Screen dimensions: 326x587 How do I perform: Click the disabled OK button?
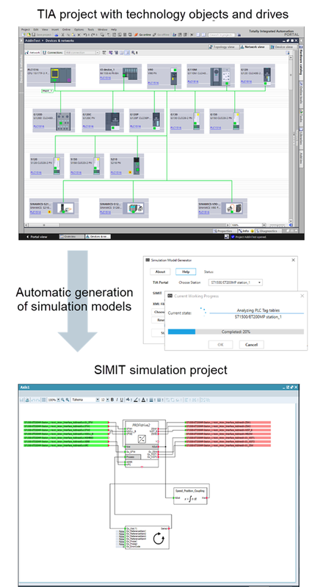(220, 345)
